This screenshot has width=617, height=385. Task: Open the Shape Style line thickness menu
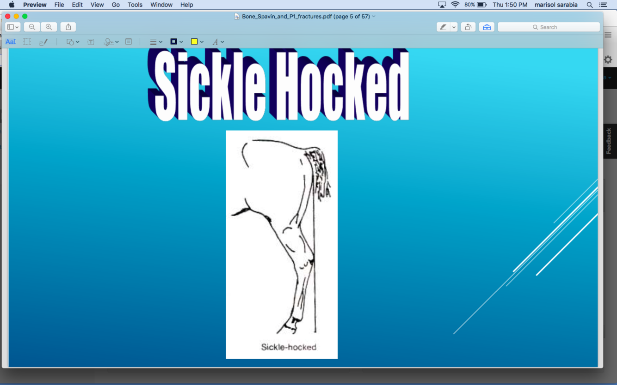pyautogui.click(x=156, y=42)
